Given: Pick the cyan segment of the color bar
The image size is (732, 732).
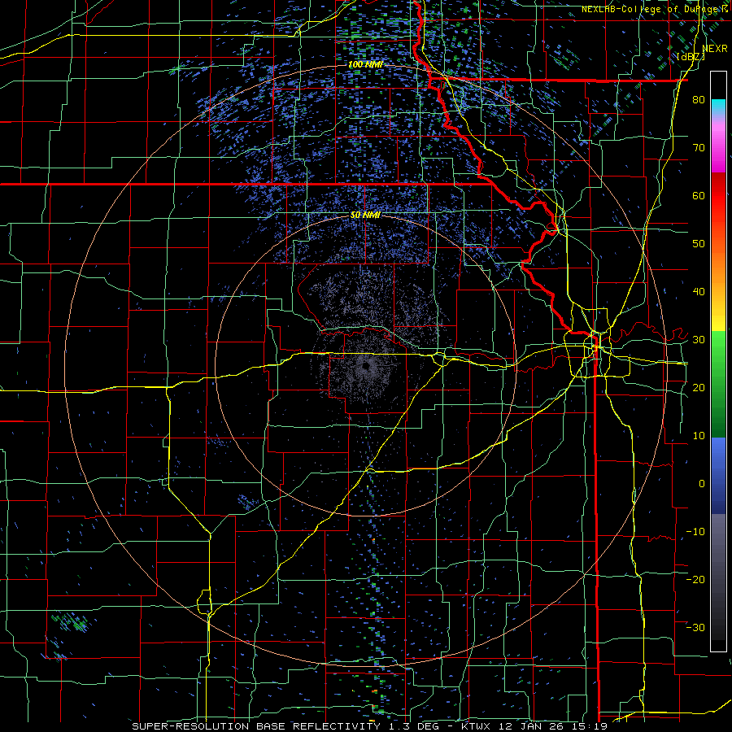Looking at the screenshot, I should click(x=718, y=107).
